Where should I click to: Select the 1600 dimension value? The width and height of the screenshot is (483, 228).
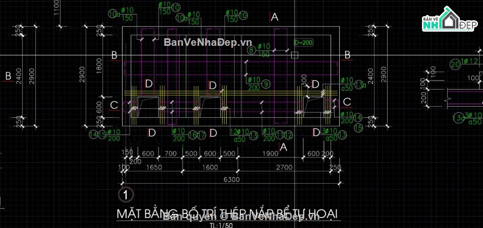pos(210,168)
